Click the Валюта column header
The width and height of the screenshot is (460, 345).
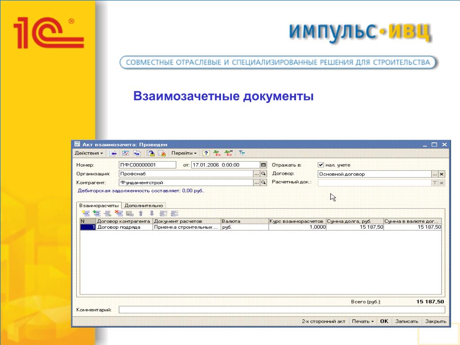point(245,221)
